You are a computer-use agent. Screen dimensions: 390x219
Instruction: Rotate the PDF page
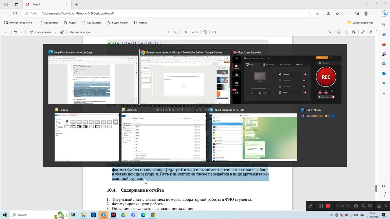[205, 32]
